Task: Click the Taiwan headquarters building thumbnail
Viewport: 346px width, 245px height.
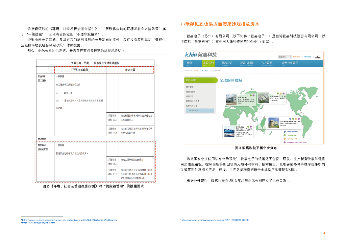Action: coord(274,123)
